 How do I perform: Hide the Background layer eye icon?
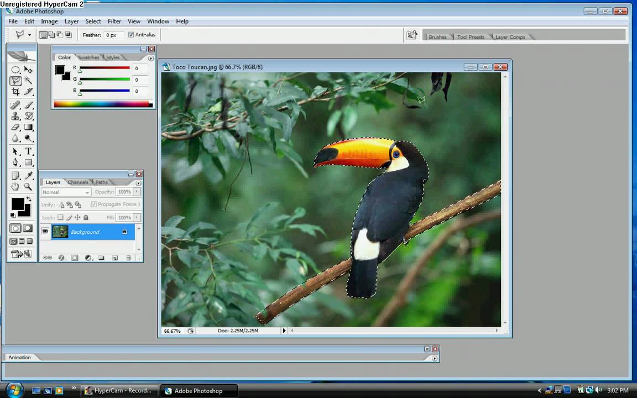[x=45, y=232]
